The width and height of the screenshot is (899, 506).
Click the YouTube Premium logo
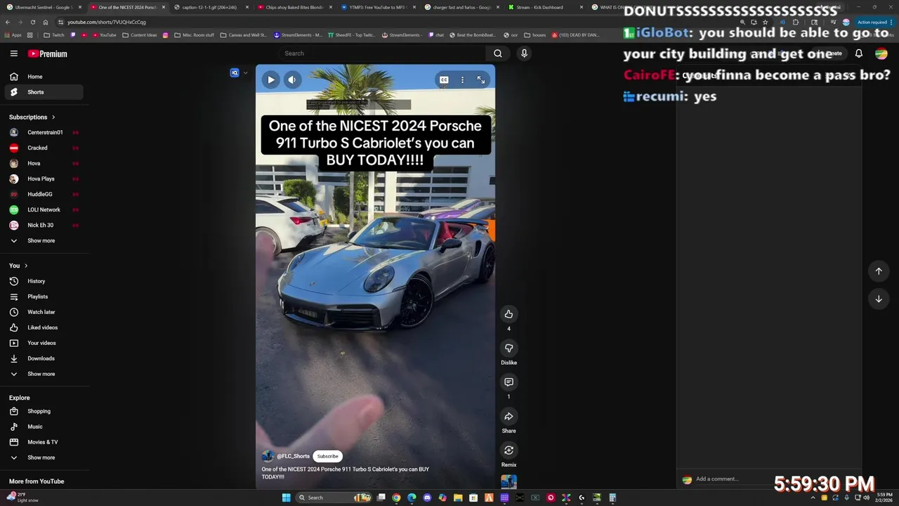click(x=47, y=53)
